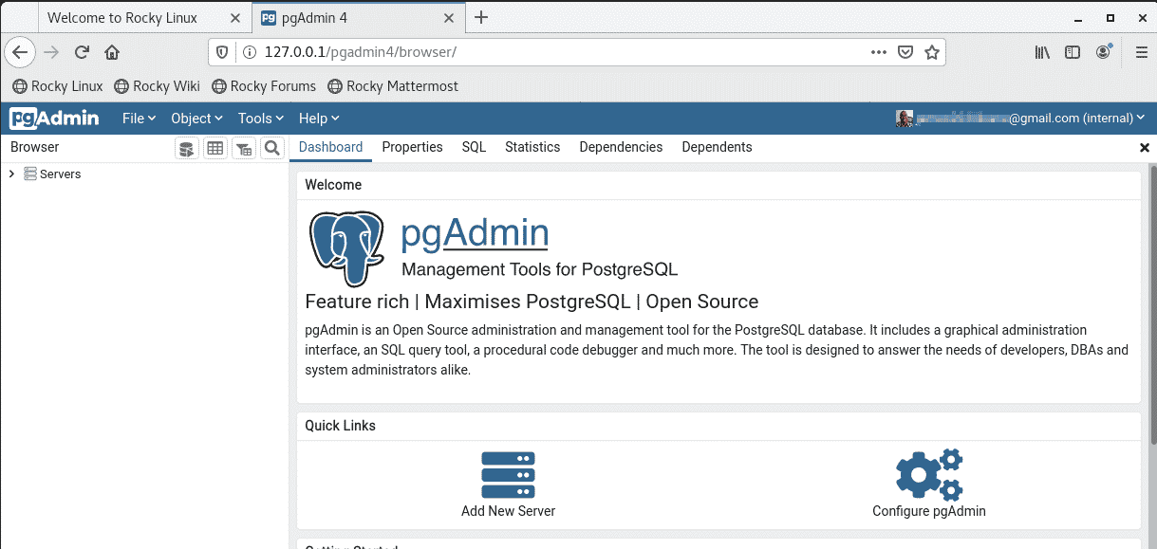1157x549 pixels.
Task: Reload the pgAdmin page
Action: [82, 53]
